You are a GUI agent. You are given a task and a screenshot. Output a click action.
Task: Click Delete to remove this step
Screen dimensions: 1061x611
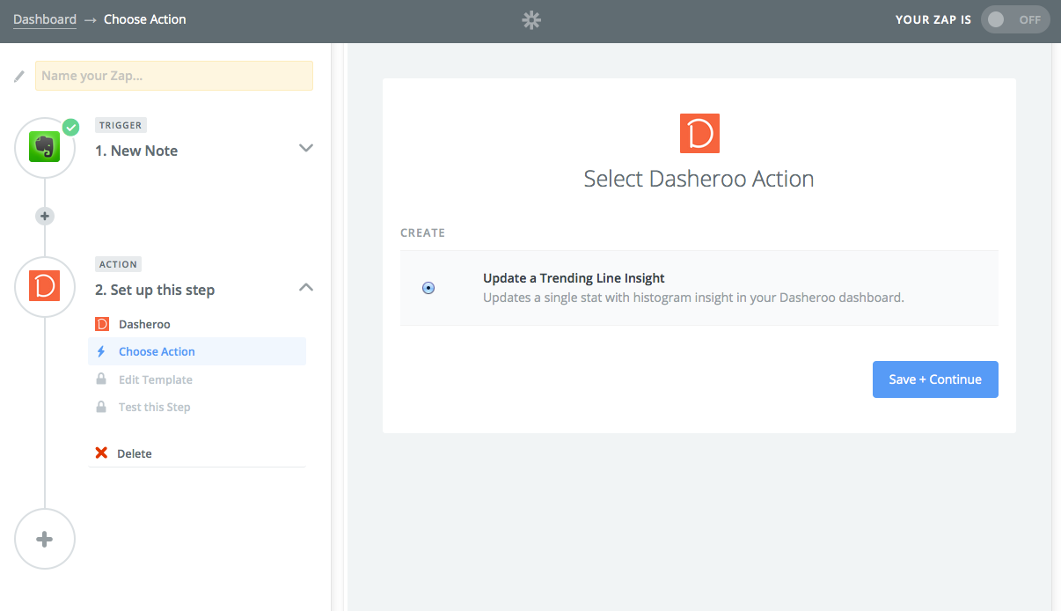[135, 453]
